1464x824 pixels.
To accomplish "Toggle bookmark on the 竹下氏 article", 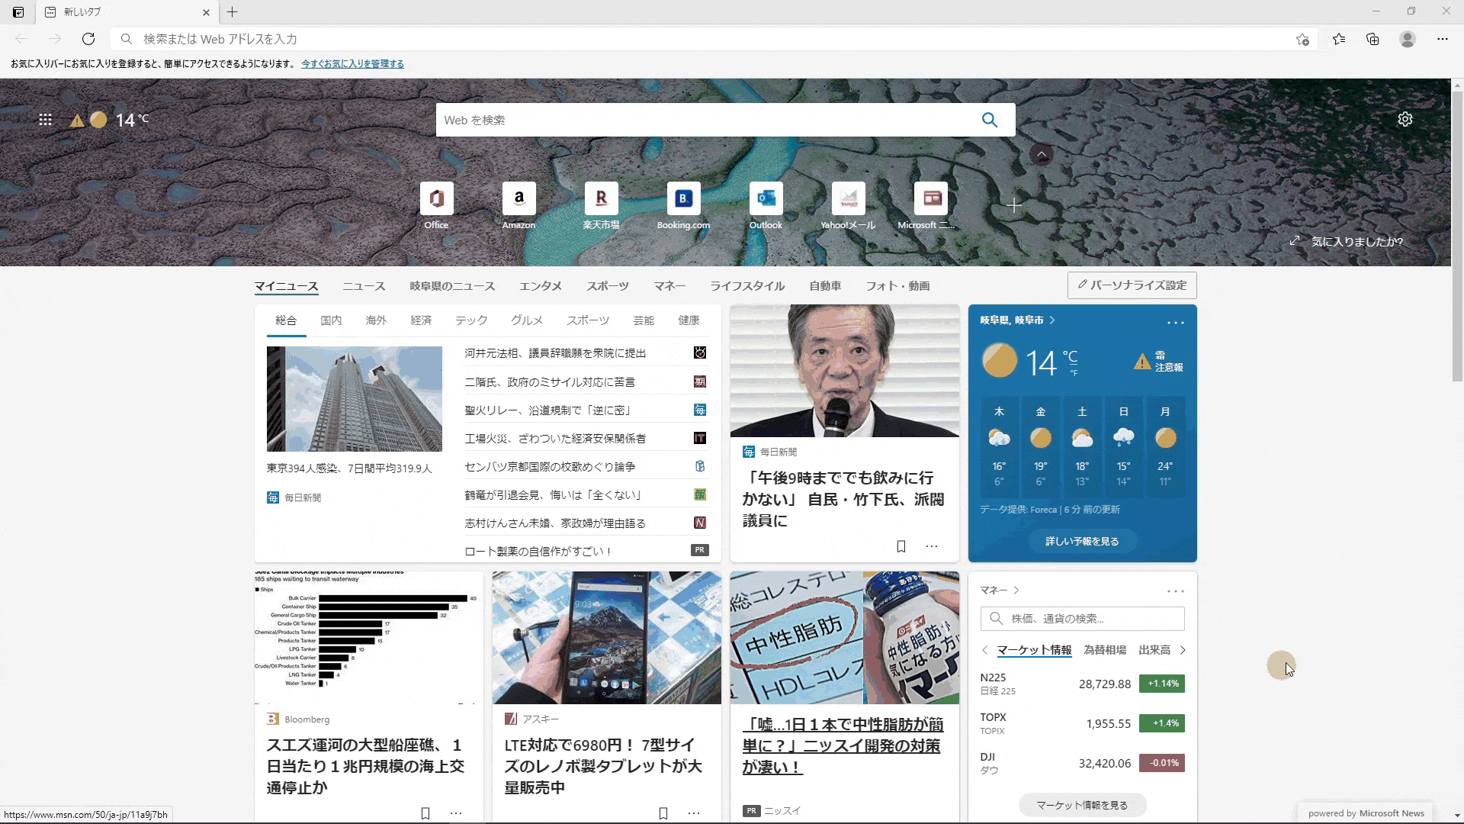I will tap(901, 546).
